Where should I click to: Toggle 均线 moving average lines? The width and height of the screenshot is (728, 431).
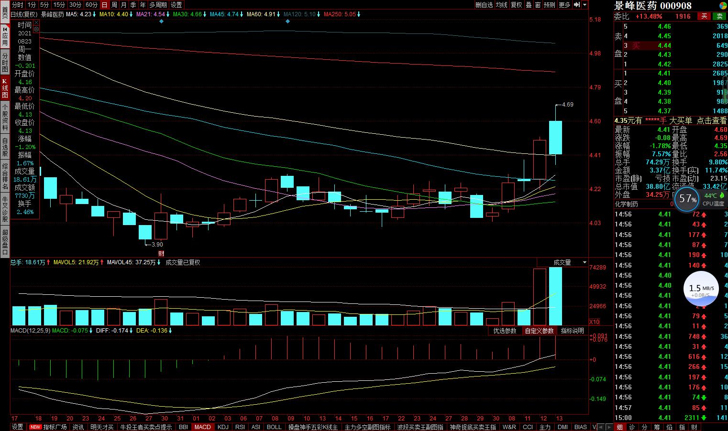point(502,5)
